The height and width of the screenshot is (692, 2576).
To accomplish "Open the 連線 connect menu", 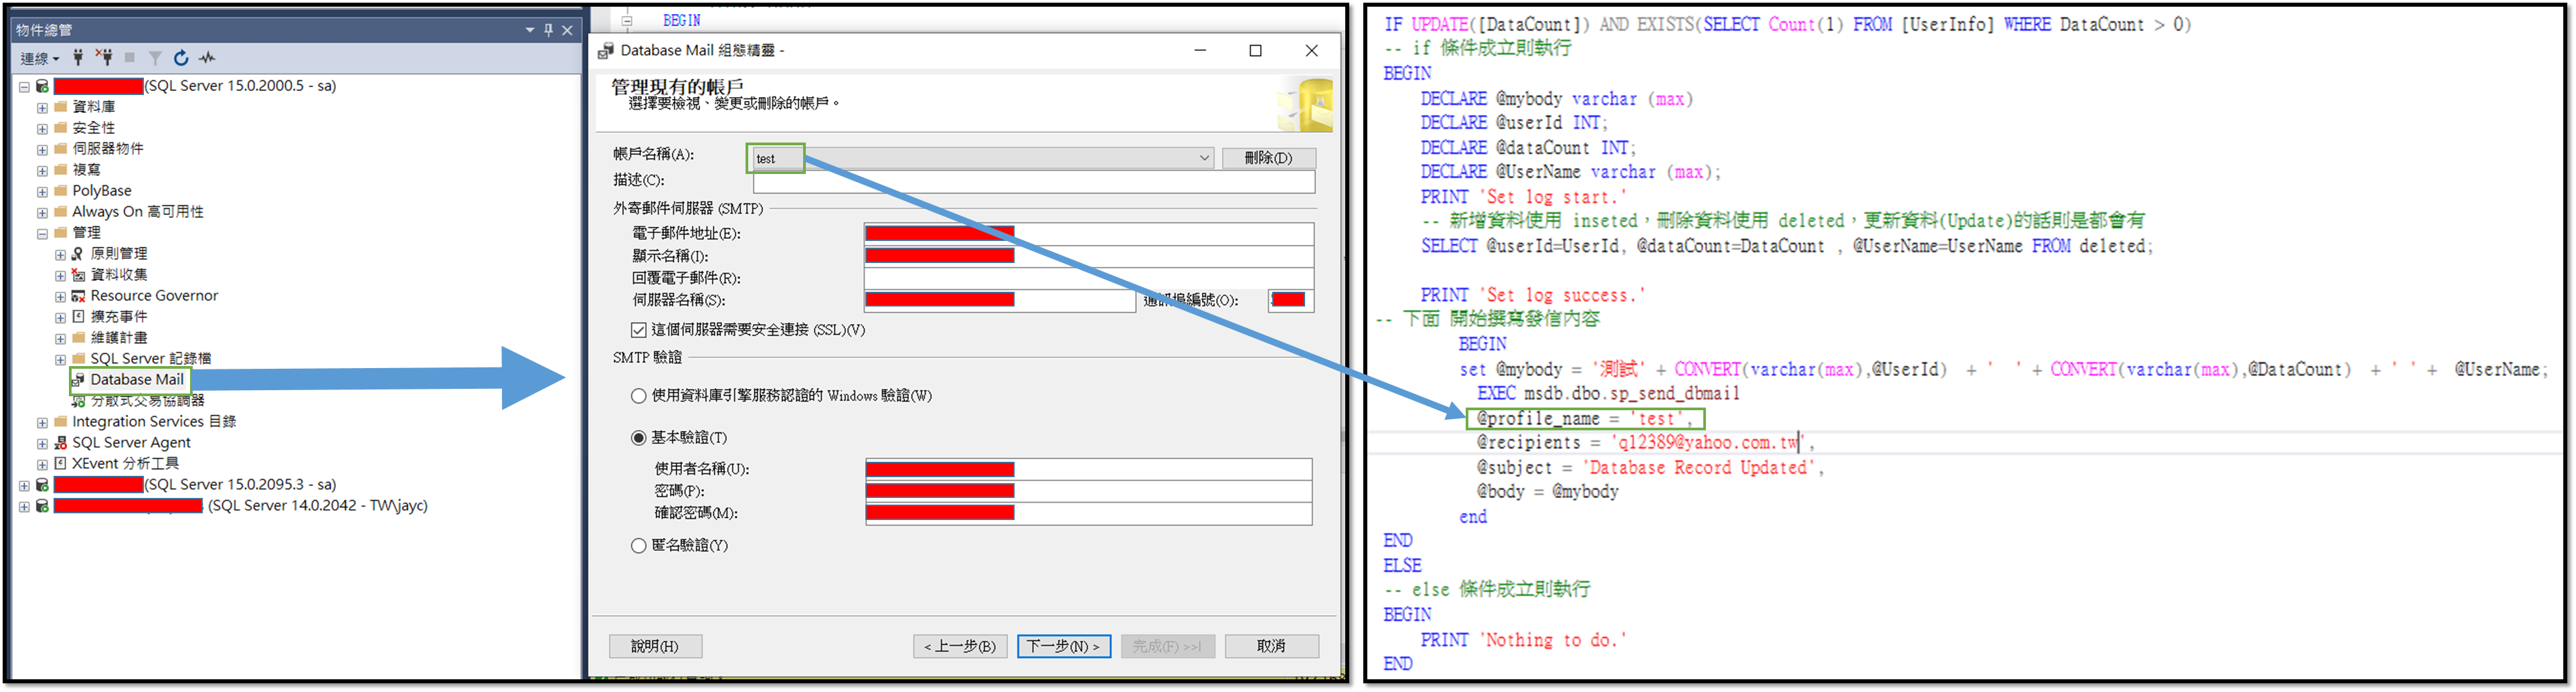I will pyautogui.click(x=40, y=58).
